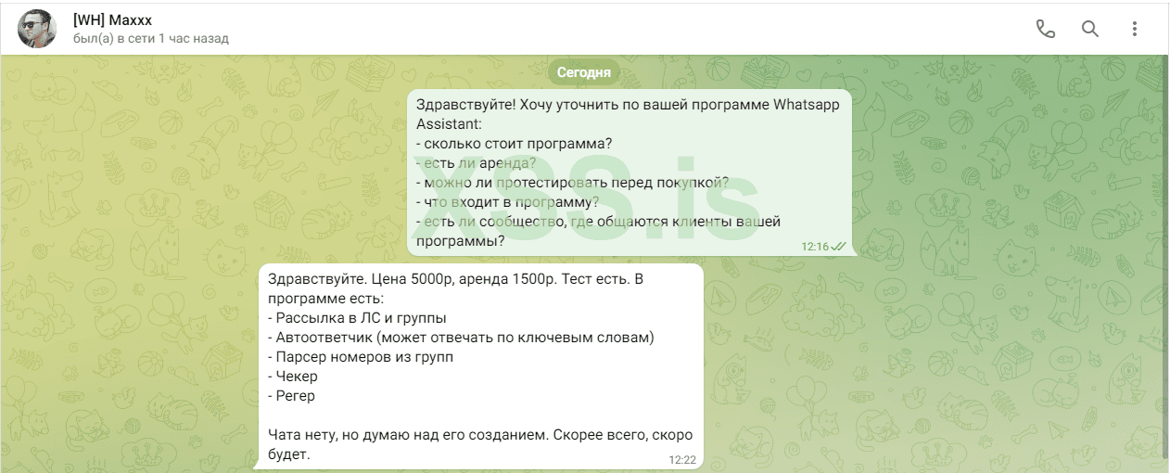Click the sentence starting "Чата нету"

pos(479,444)
